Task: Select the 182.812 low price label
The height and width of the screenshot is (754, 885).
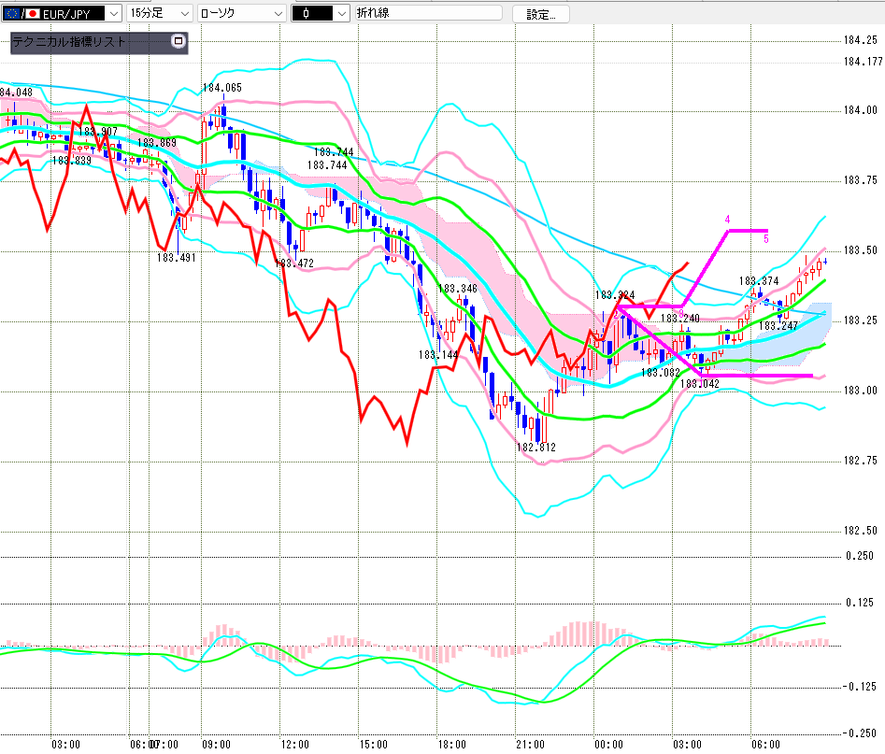Action: pyautogui.click(x=535, y=448)
